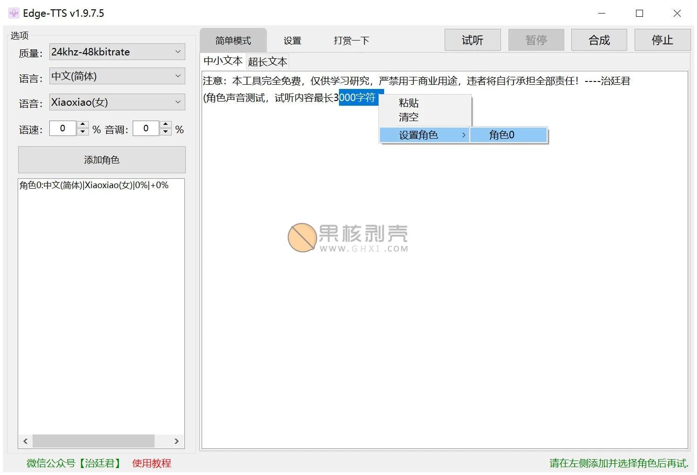
Task: Click the 合成 synthesize button
Action: click(599, 40)
